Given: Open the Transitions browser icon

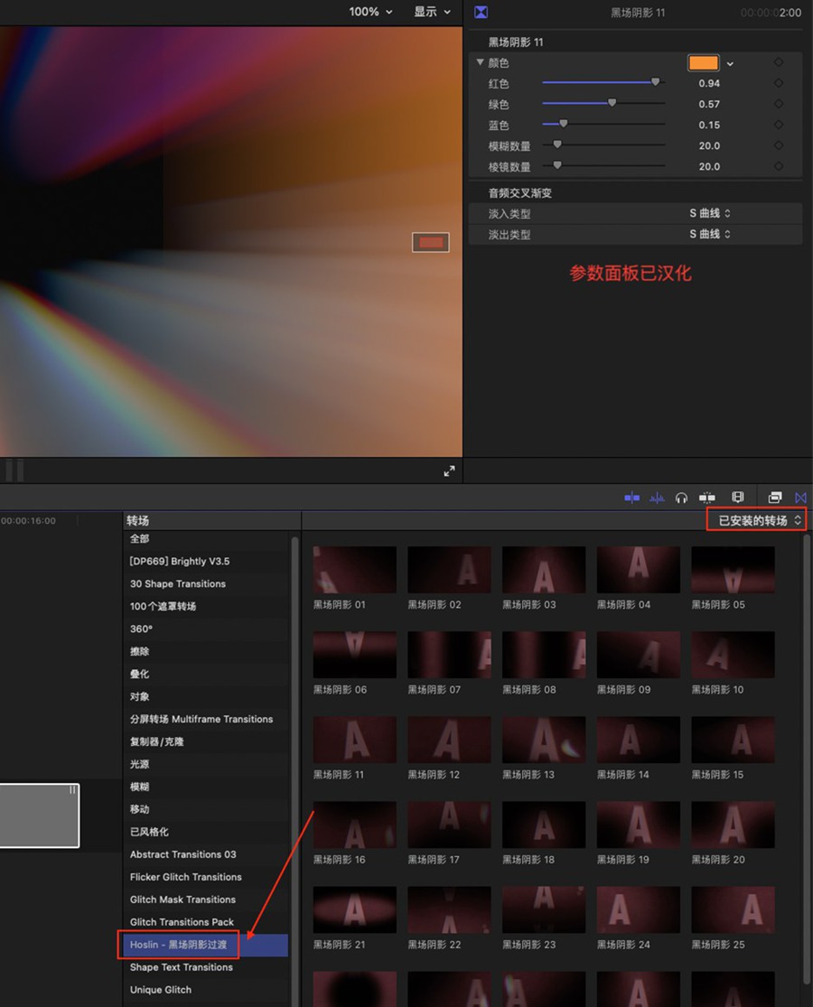Looking at the screenshot, I should [799, 497].
